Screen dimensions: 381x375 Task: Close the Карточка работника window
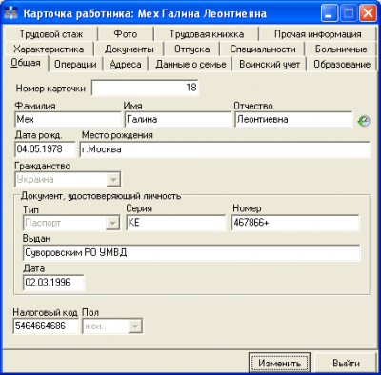(x=368, y=13)
